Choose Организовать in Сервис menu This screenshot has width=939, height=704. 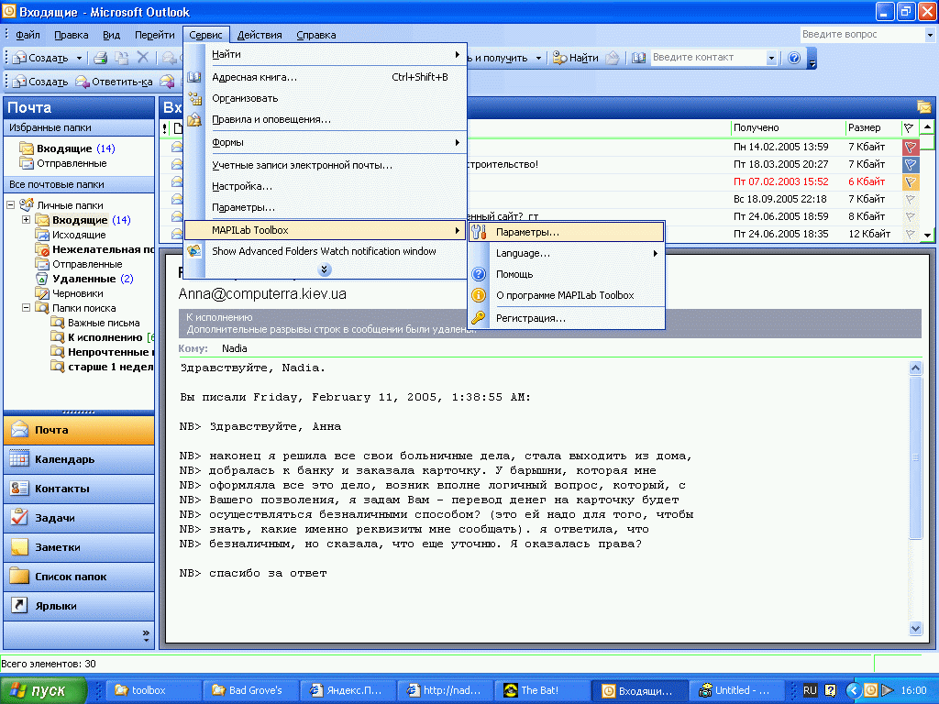pos(326,98)
